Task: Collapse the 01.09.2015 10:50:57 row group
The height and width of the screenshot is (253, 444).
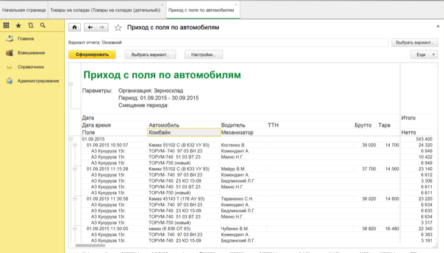Action: (75, 145)
